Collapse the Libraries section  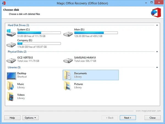pyautogui.click(x=157, y=68)
